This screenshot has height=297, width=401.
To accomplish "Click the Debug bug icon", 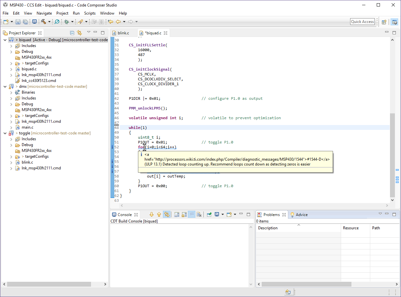I will 66,22.
